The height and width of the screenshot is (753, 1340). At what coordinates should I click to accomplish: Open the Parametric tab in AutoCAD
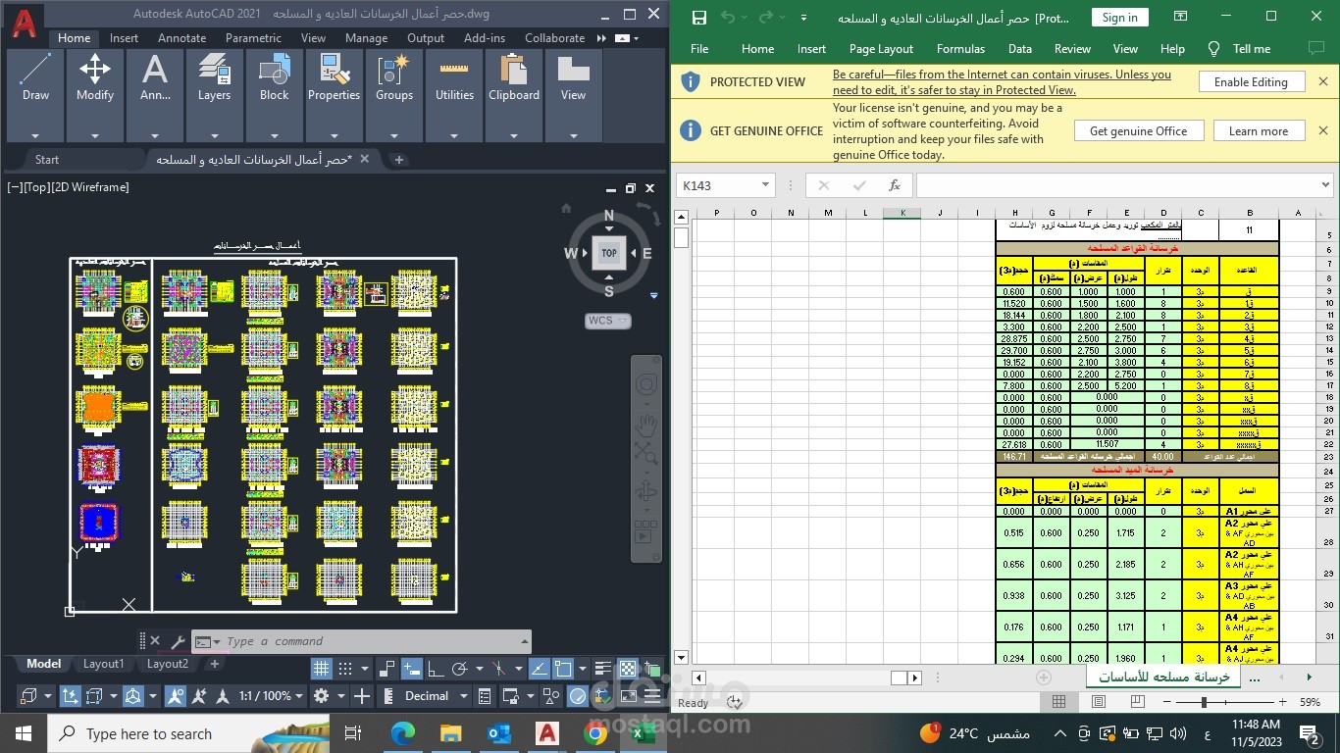[253, 38]
